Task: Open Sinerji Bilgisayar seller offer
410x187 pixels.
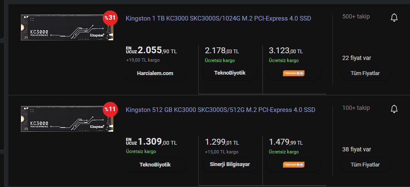Action: coord(230,164)
